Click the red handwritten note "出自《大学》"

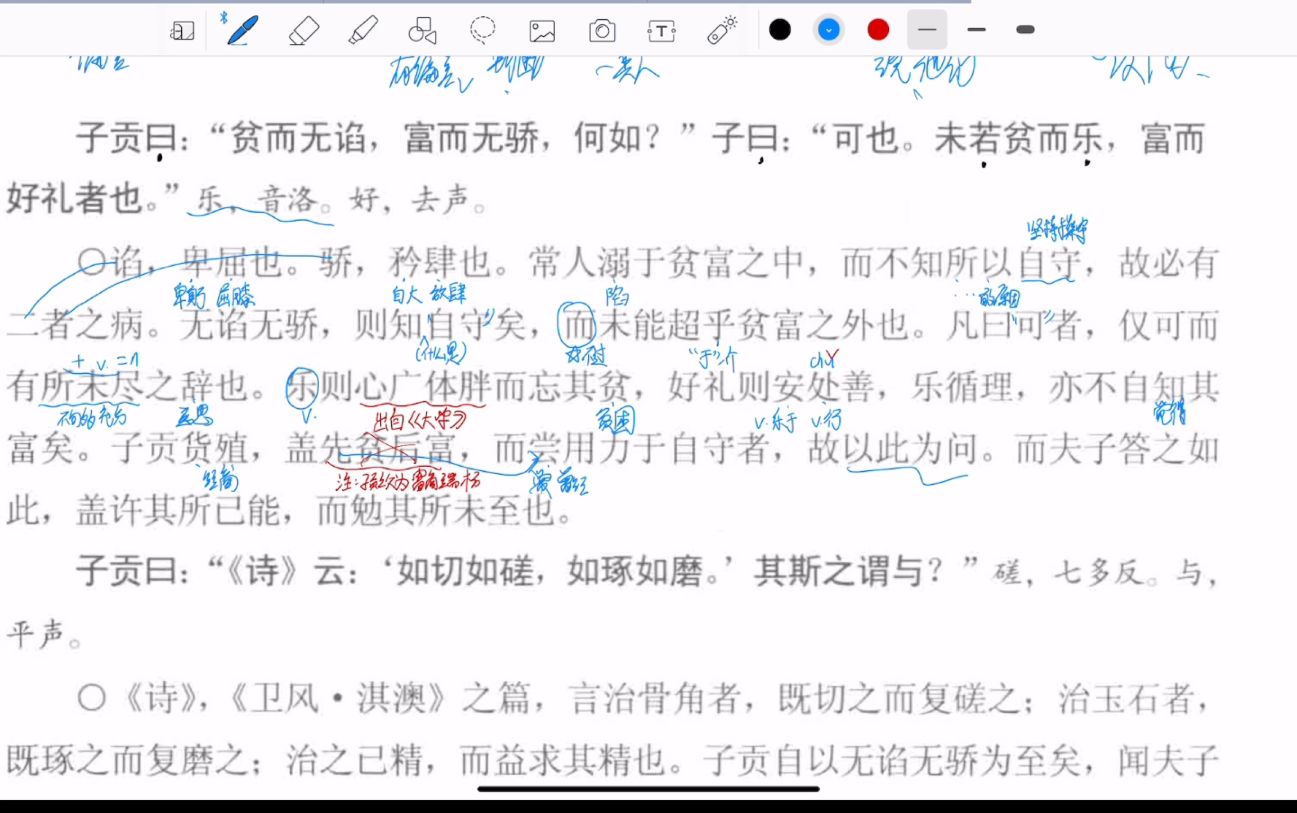tap(421, 420)
